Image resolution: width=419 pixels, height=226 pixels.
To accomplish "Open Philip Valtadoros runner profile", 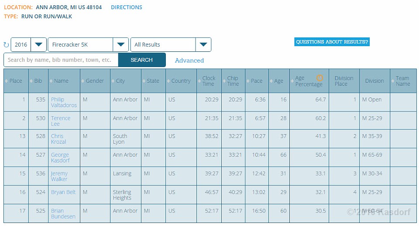I will (64, 102).
